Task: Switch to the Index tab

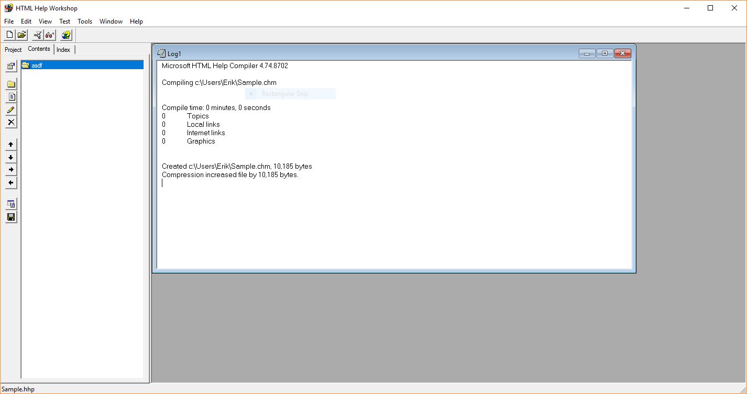Action: click(x=63, y=49)
